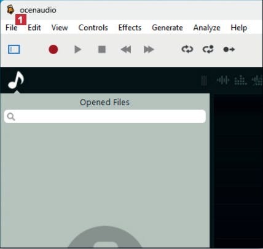Open the Generate menu
Viewport: 263px width, 249px height.
tap(167, 28)
